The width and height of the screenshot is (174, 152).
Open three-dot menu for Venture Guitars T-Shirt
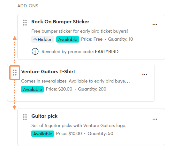[145, 75]
